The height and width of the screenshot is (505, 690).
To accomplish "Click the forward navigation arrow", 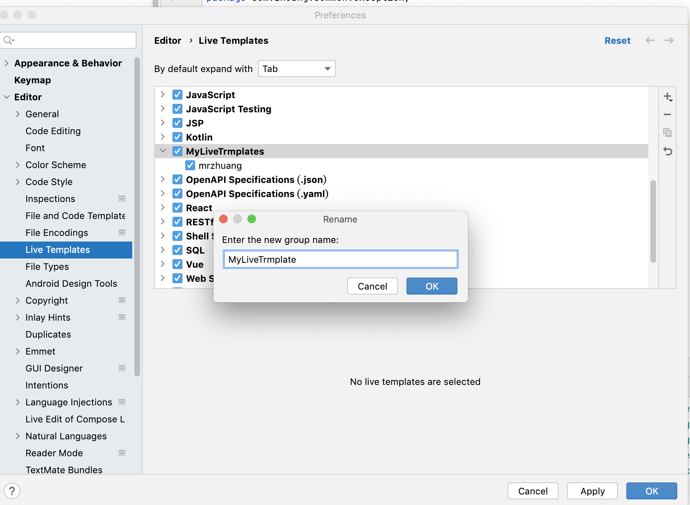I will pos(669,41).
